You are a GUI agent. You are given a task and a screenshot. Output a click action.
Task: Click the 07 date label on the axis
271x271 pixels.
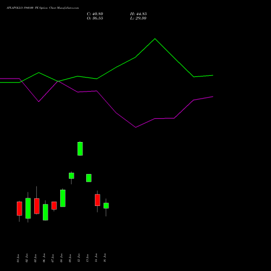tap(53, 258)
